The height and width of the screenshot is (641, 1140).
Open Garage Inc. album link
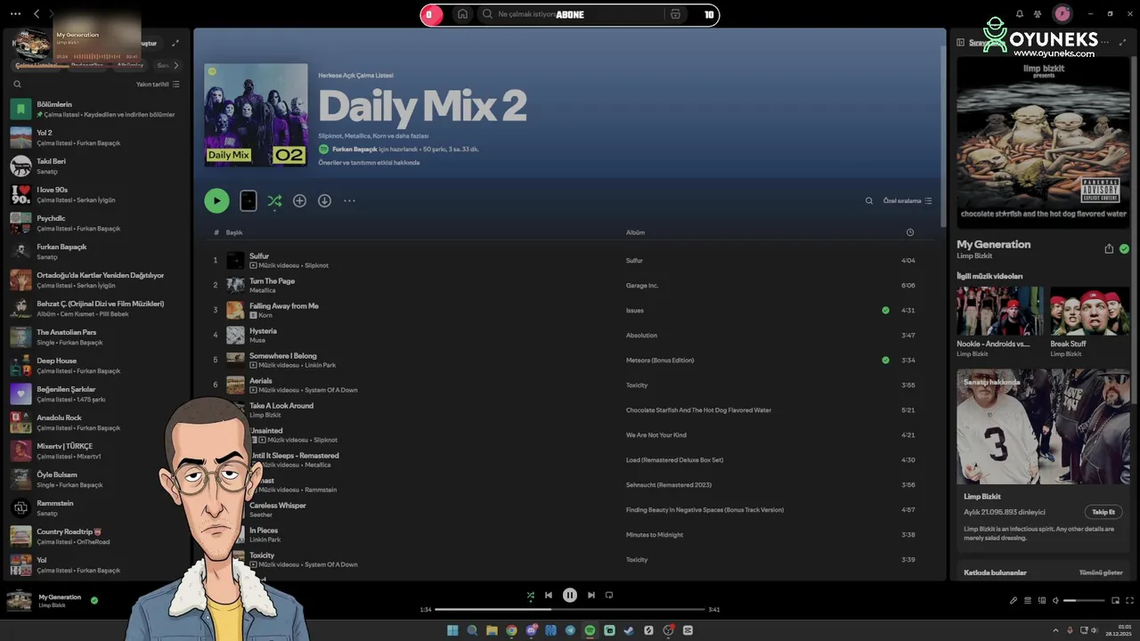(642, 286)
